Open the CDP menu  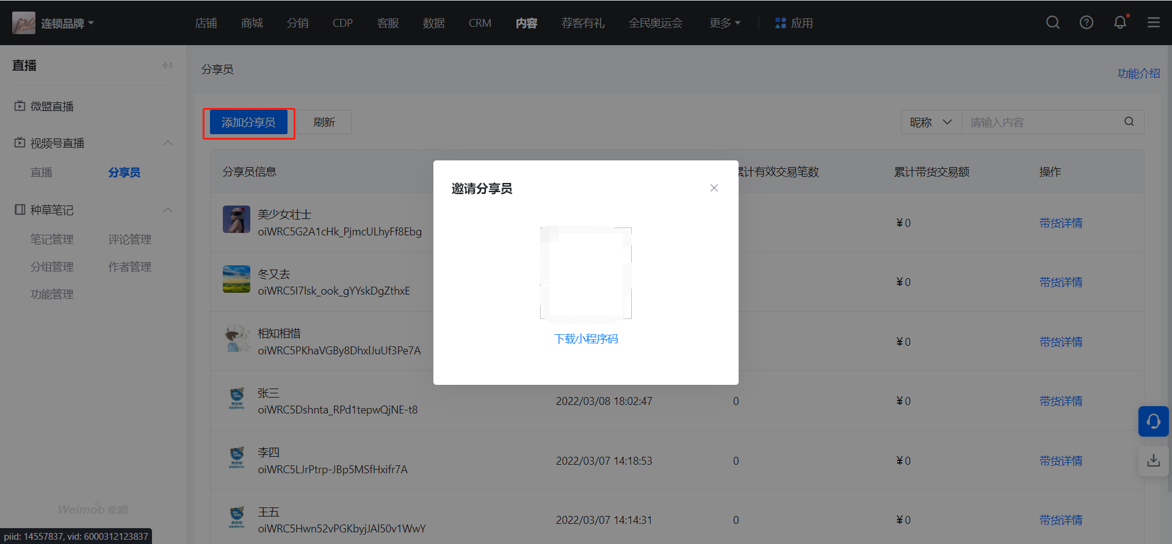pos(342,23)
